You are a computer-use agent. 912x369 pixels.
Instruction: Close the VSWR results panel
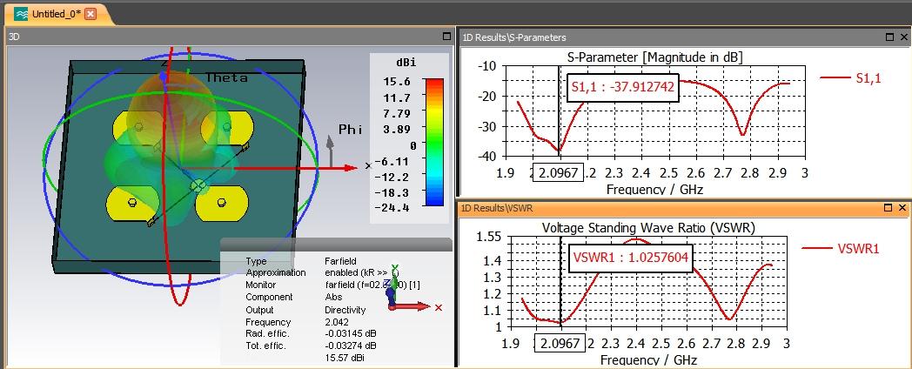(x=902, y=208)
